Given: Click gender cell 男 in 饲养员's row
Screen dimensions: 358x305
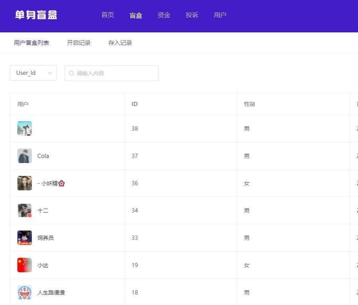Looking at the screenshot, I should tap(247, 238).
